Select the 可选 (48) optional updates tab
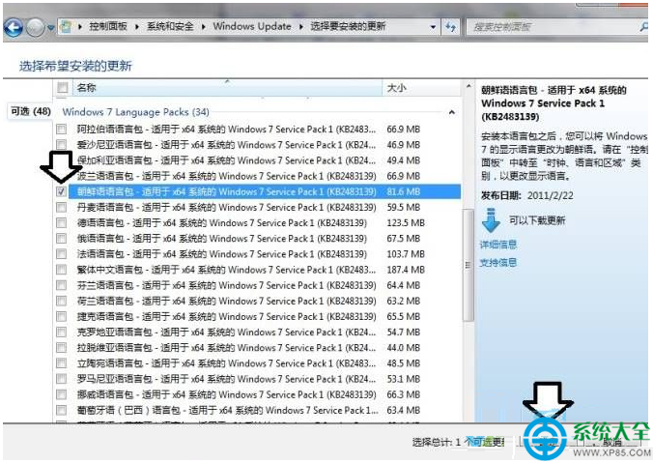653x463 pixels. tap(30, 112)
